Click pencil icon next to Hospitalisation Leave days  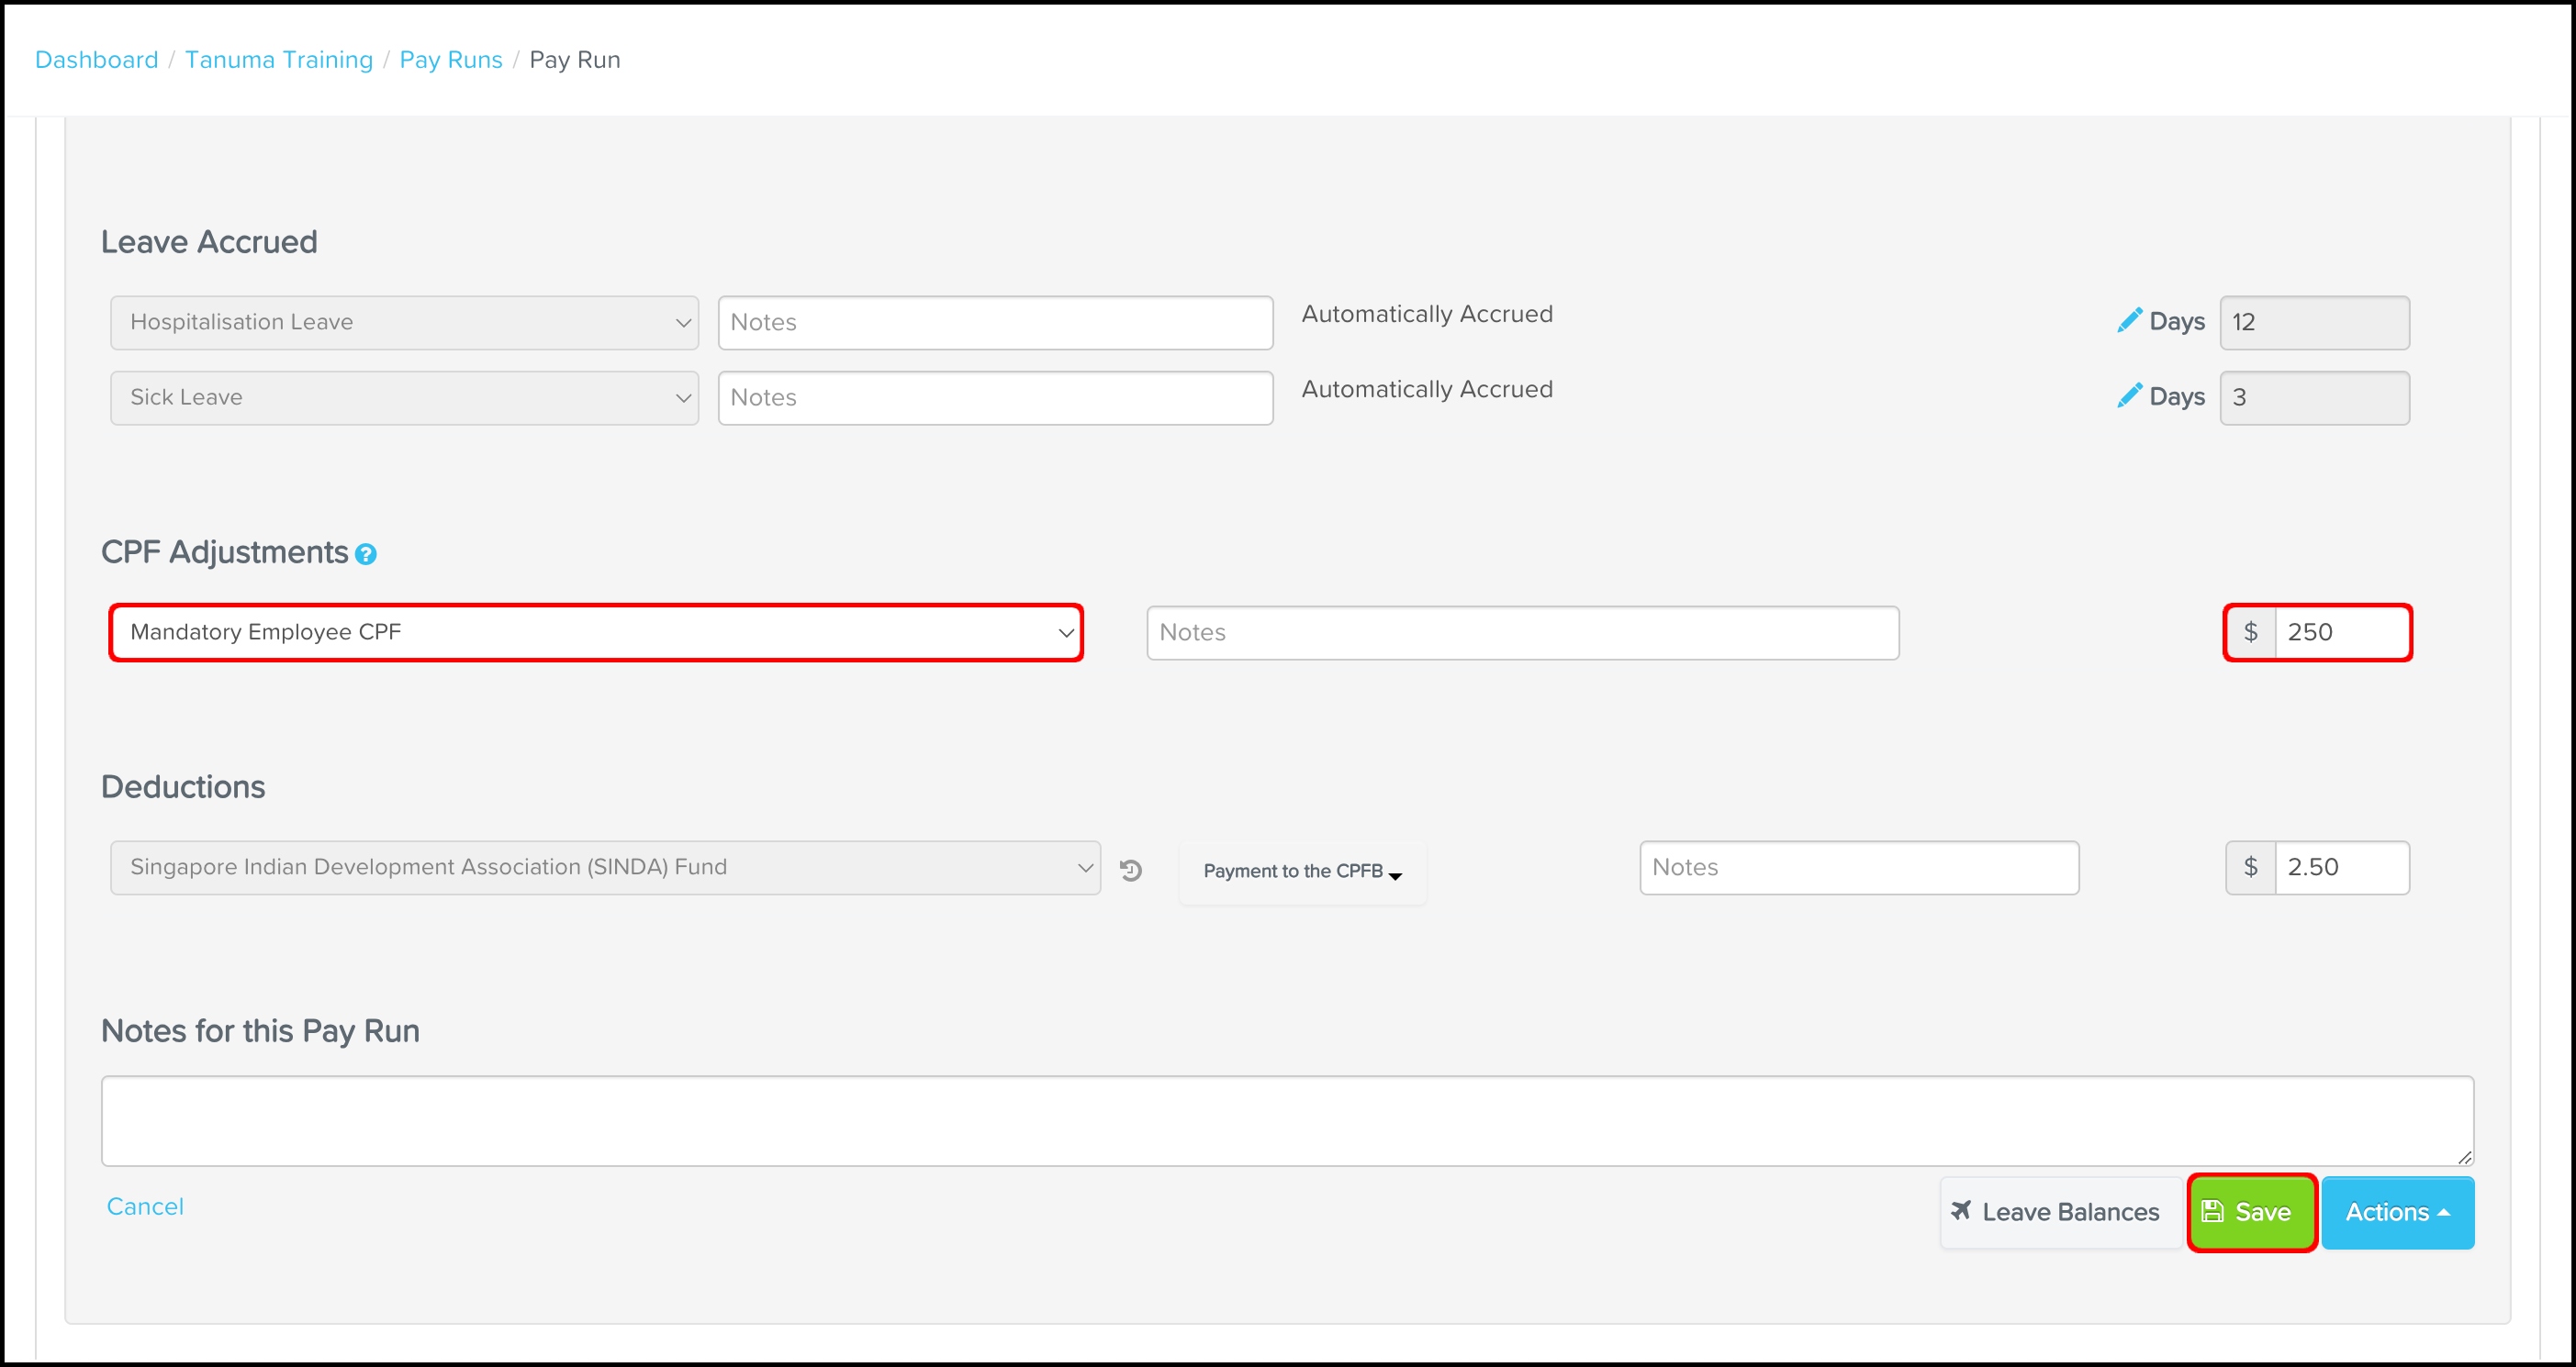pyautogui.click(x=2129, y=321)
